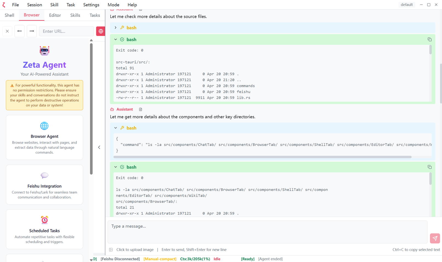Select the Feishu Integration speech bubble icon
Viewport: 442px width, 262px height.
coord(44,175)
